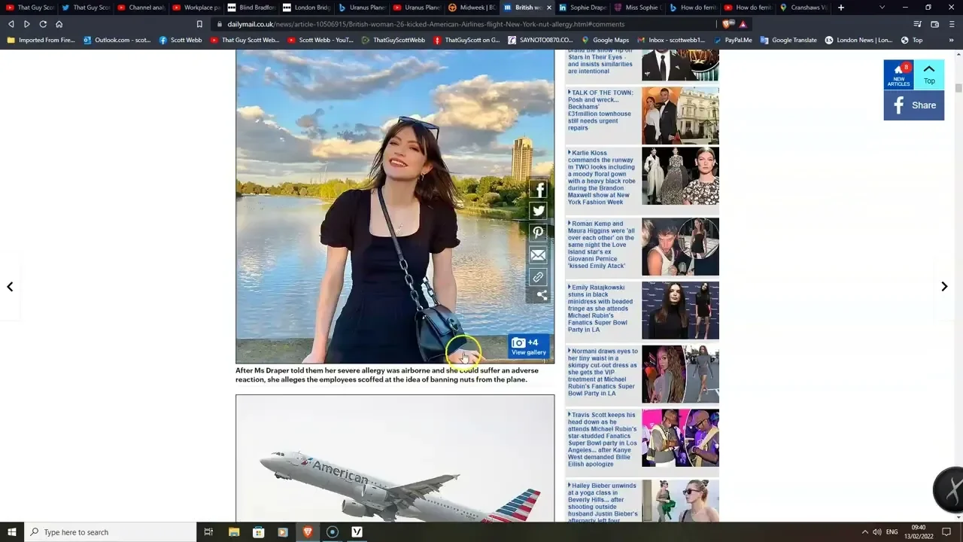Click the blue Facebook Share button
963x542 pixels.
[x=913, y=105]
